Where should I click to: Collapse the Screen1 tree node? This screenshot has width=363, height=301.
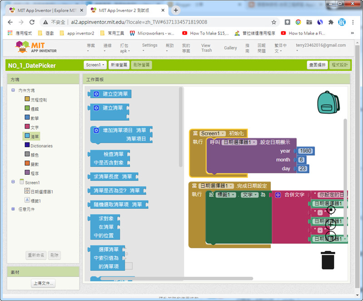[13, 182]
